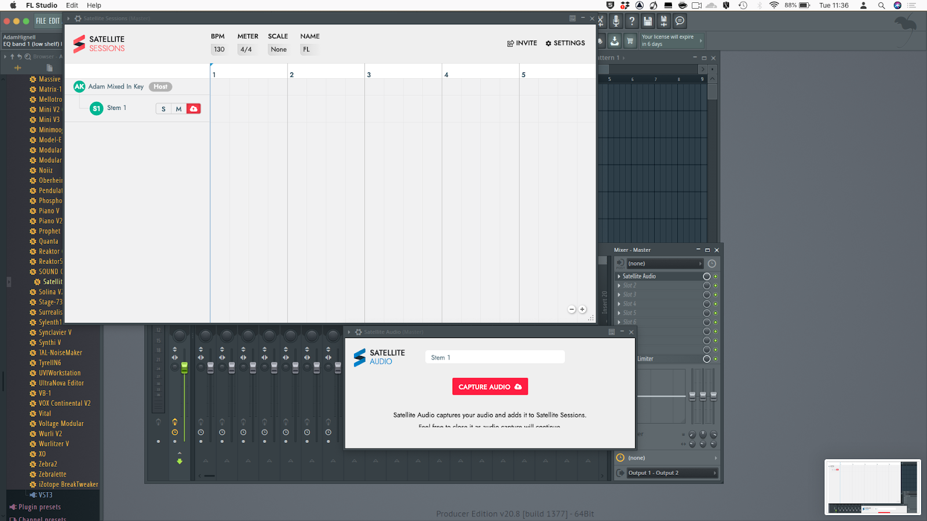The width and height of the screenshot is (927, 521).
Task: Open FILE menu in FL Studio toolbar
Action: pyautogui.click(x=41, y=21)
